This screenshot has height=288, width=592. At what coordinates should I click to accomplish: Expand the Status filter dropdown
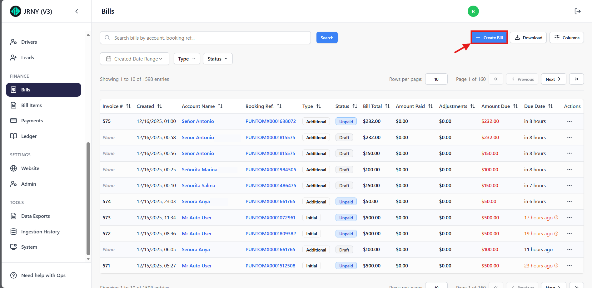coord(217,59)
